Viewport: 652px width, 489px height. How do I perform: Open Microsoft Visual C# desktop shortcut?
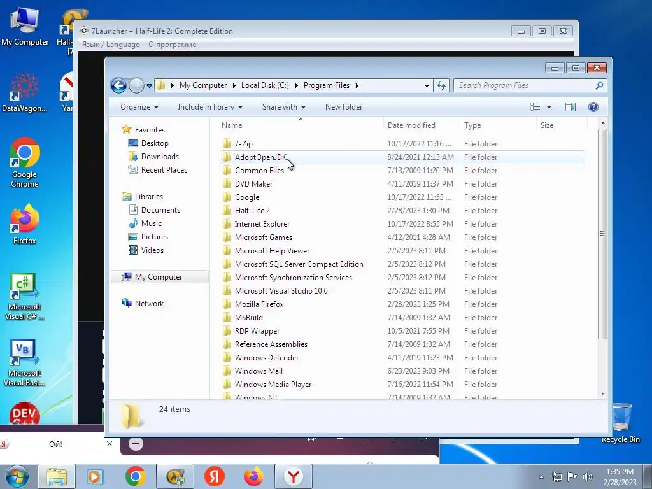coord(24,297)
